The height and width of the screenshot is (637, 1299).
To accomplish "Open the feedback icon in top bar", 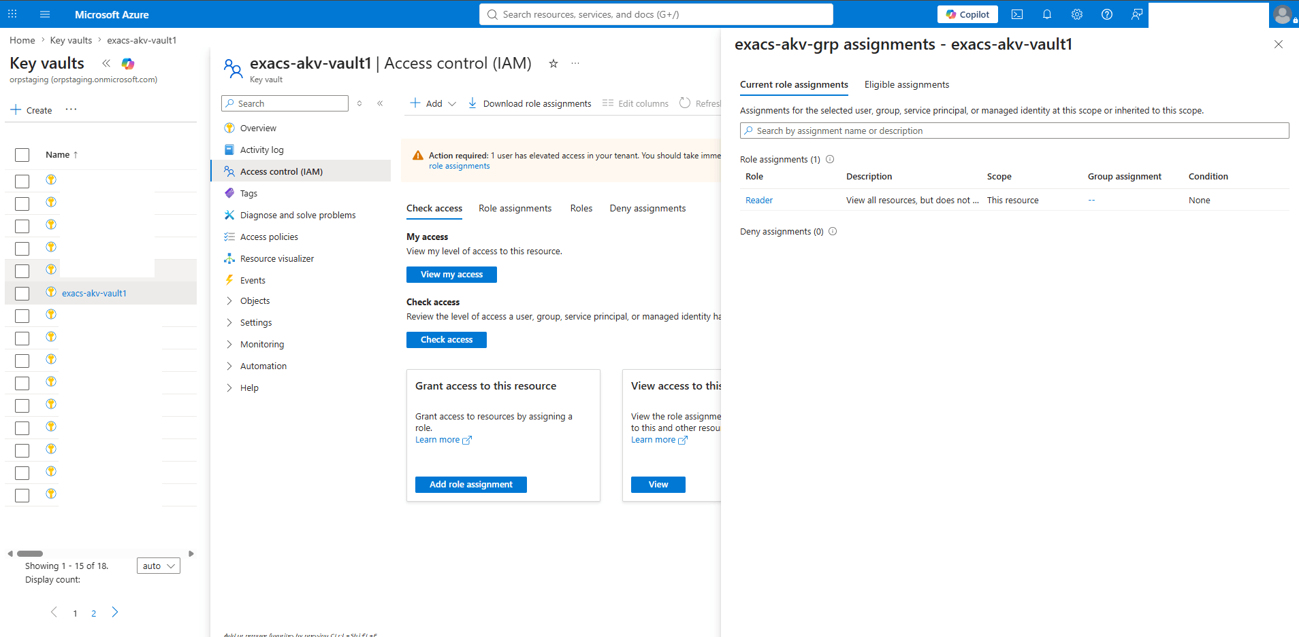I will click(1137, 14).
